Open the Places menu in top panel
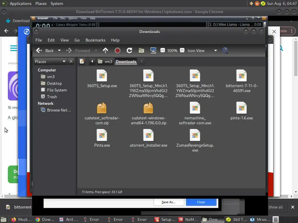This screenshot has height=223, width=298. pyautogui.click(x=41, y=3)
